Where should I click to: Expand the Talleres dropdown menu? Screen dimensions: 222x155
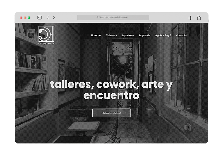[x=111, y=35]
